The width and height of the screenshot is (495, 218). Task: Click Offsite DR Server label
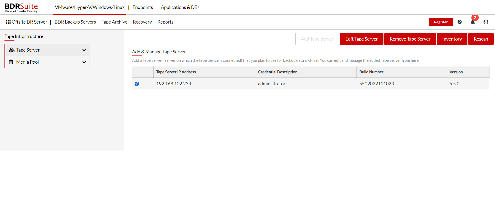29,22
